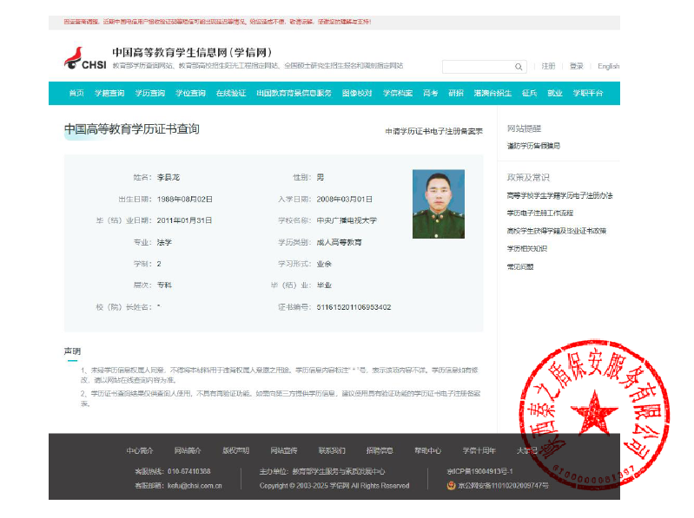Click the police badge icon in footer
The image size is (694, 518).
451,485
